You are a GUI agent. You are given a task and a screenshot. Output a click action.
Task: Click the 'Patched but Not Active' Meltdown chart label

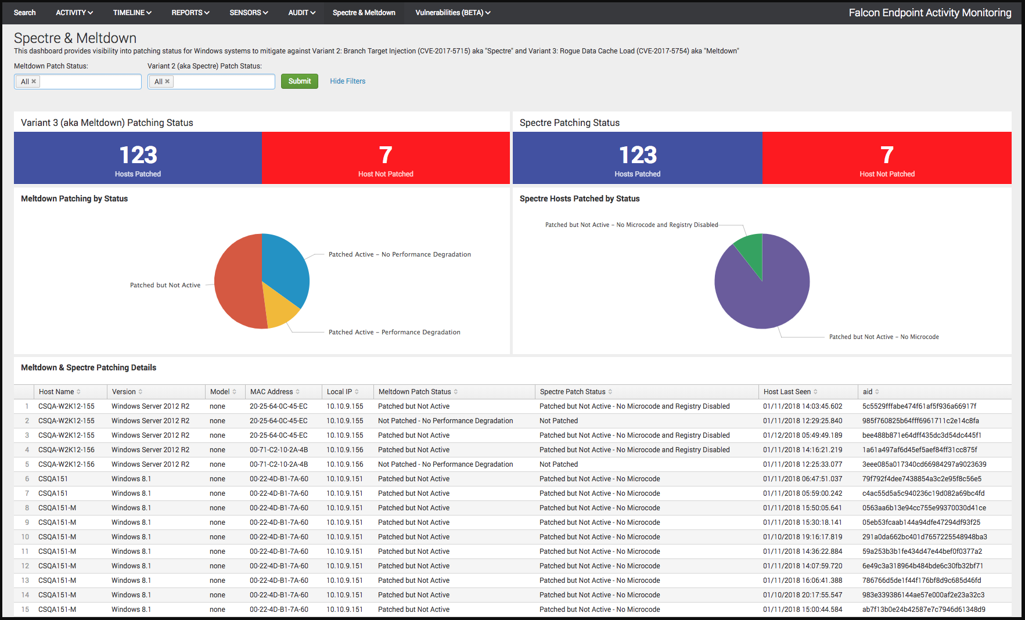pyautogui.click(x=165, y=285)
